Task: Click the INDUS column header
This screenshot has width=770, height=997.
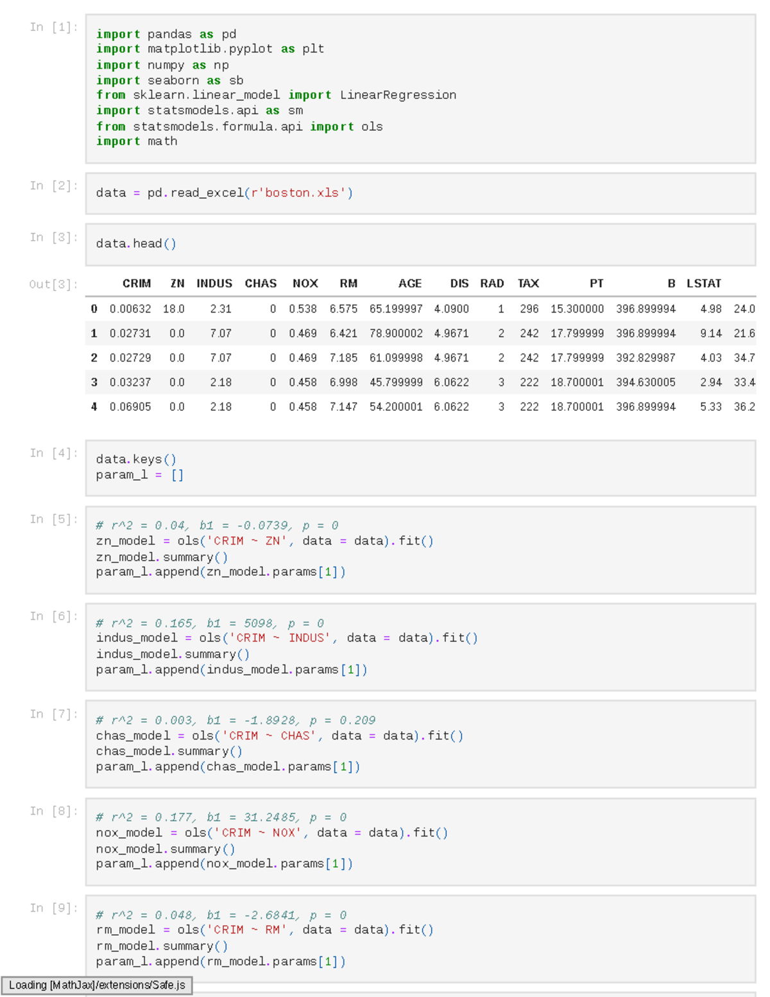Action: [214, 284]
